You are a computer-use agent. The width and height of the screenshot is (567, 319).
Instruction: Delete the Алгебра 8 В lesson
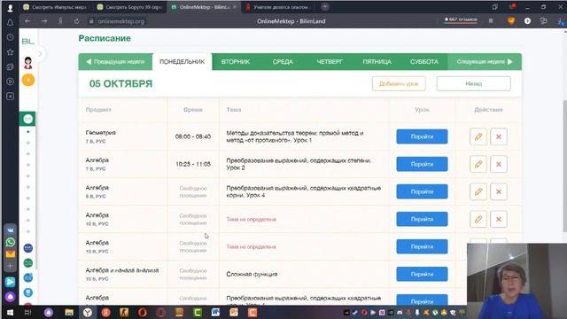[x=499, y=191]
